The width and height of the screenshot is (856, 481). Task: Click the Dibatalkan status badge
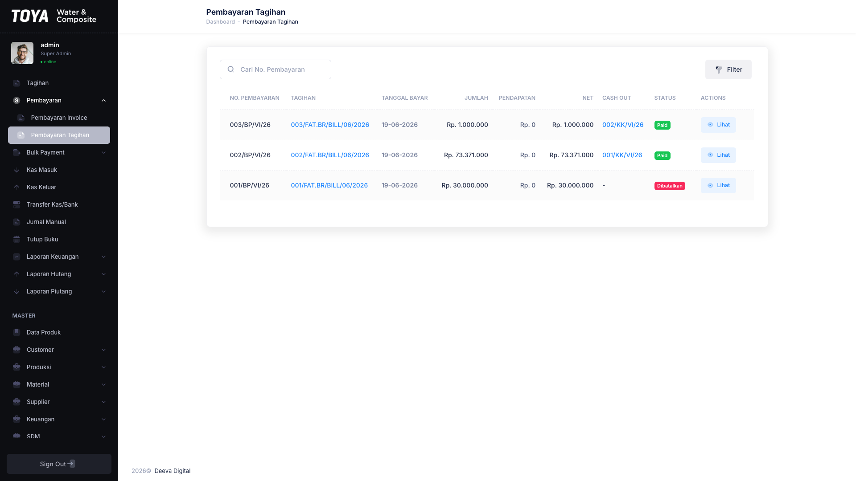pos(670,186)
